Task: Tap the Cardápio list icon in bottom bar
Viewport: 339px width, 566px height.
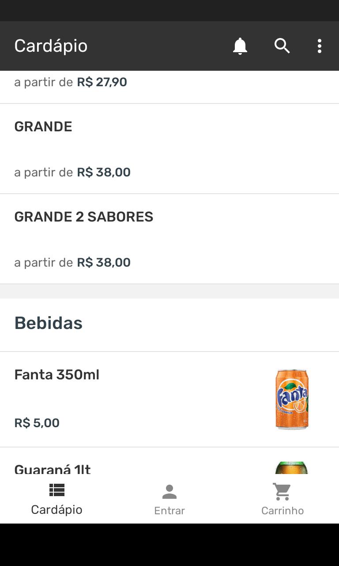Action: 56,490
